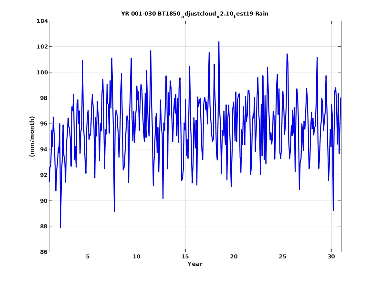Click x-axis tick label 15

click(185, 257)
